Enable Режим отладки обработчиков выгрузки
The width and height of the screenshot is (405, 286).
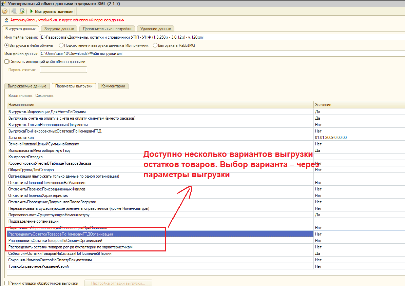pyautogui.click(x=42, y=283)
